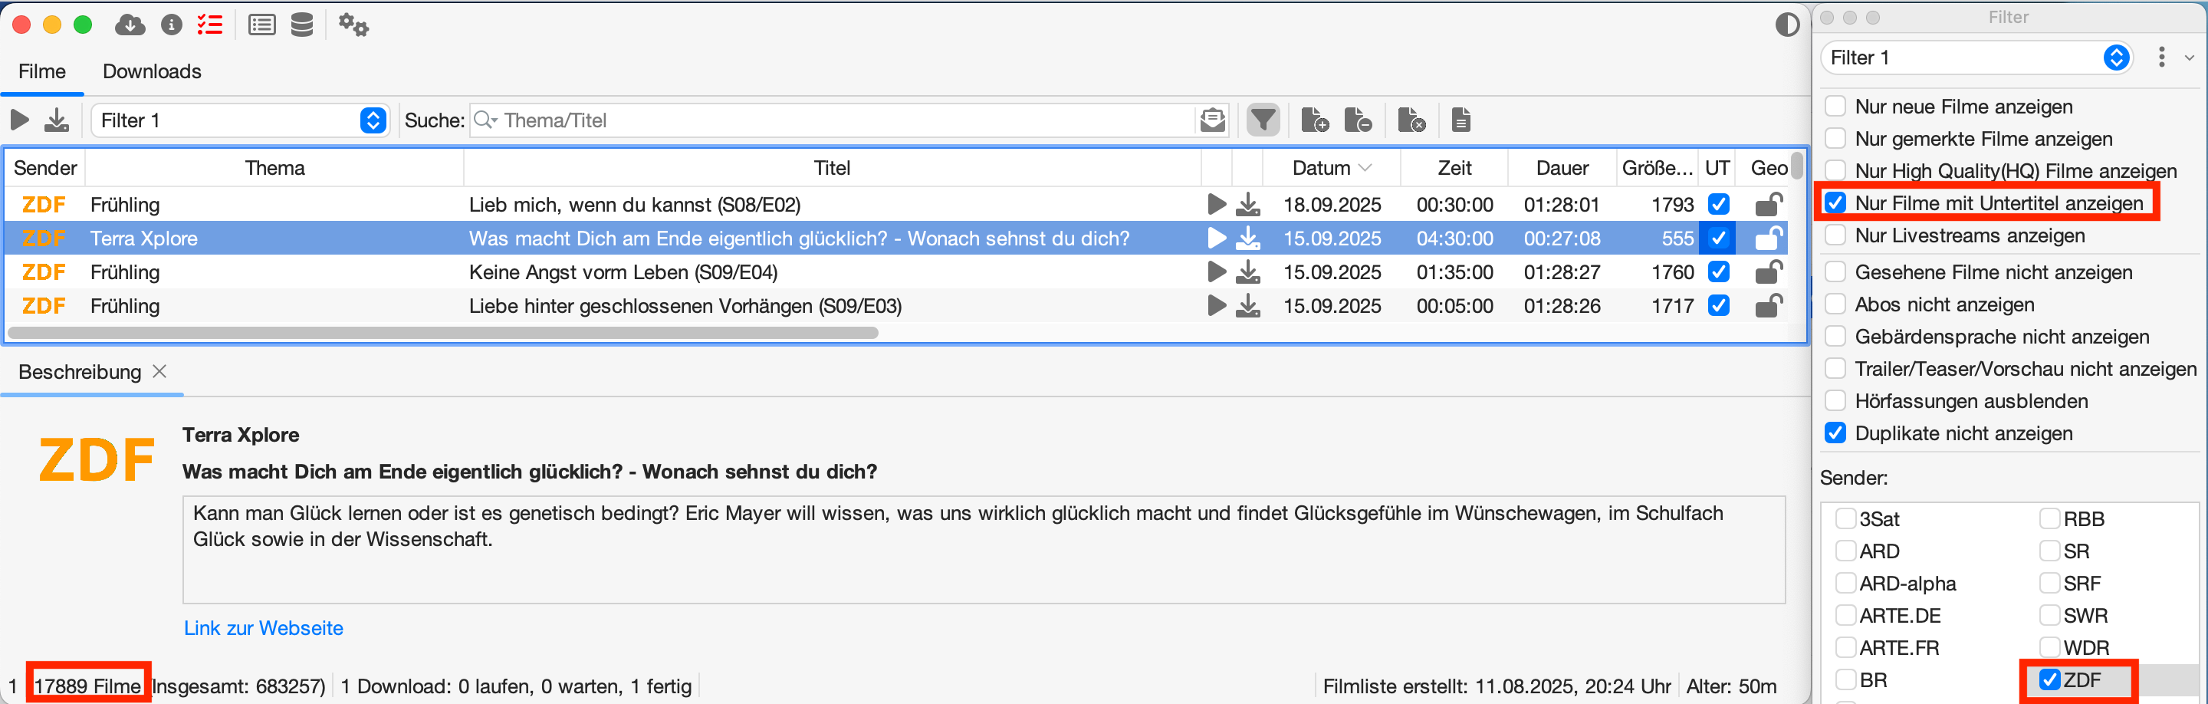2208x704 pixels.
Task: Open Filter 1 dropdown in Filter window
Action: point(1976,58)
